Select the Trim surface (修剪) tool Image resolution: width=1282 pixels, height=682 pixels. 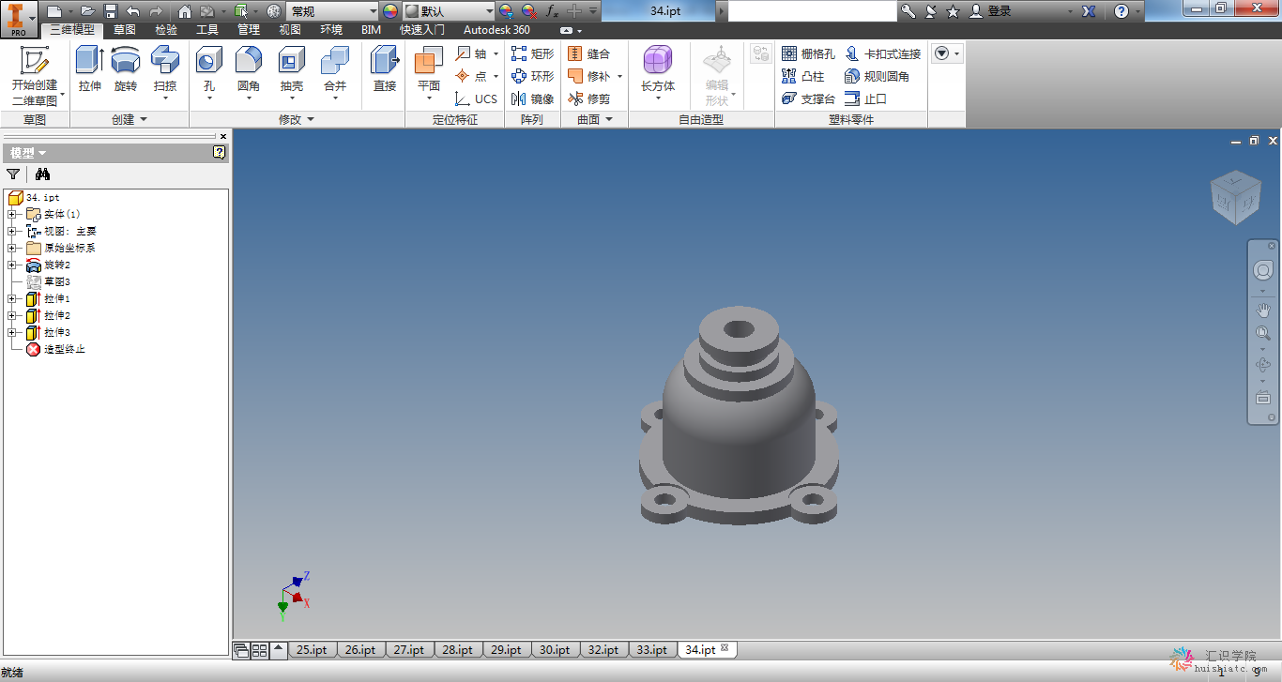pos(588,99)
